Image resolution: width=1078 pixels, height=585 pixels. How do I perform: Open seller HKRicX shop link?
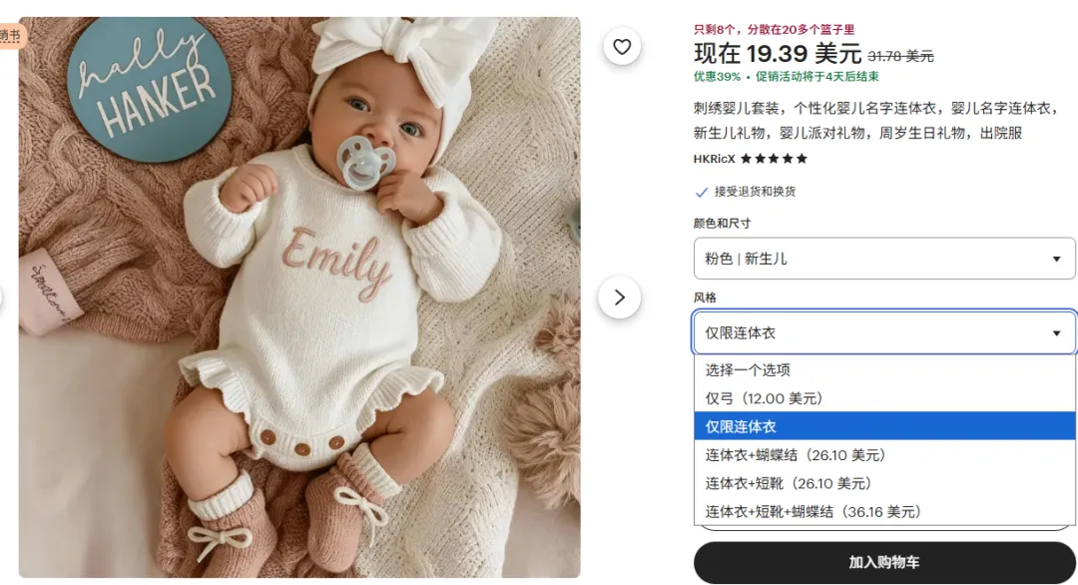pos(714,159)
